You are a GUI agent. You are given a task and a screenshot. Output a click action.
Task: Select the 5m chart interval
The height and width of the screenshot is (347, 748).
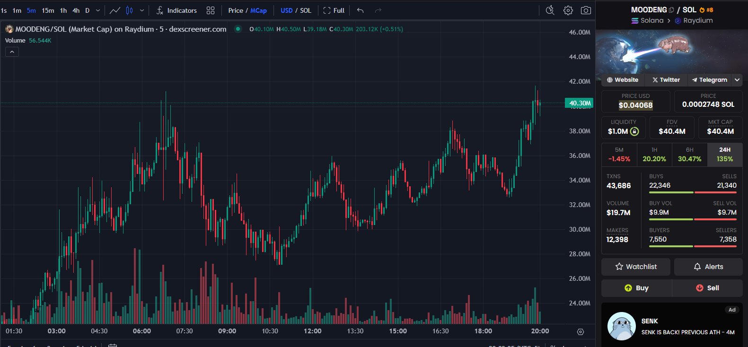31,10
